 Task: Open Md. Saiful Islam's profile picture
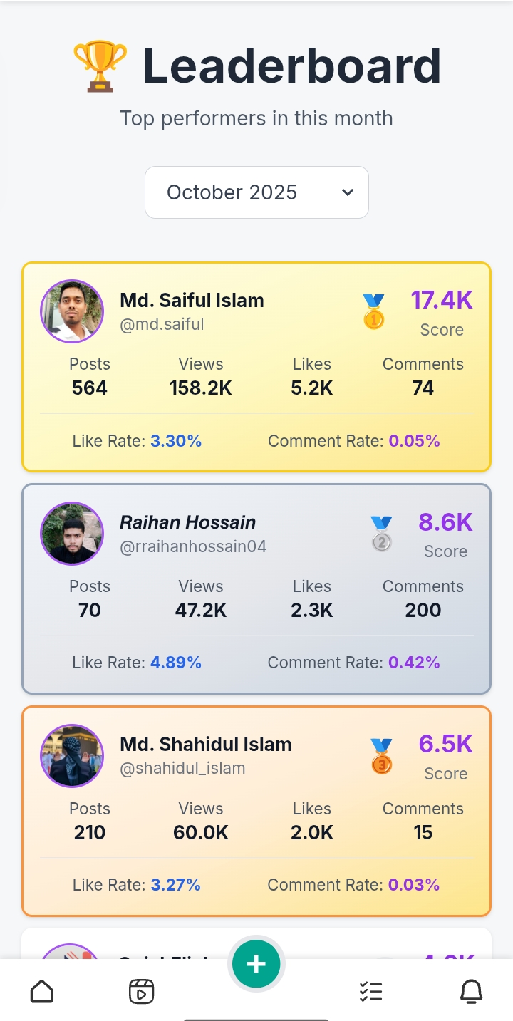click(x=72, y=311)
